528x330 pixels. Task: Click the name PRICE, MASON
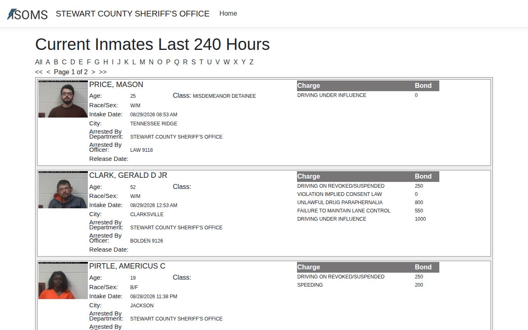coord(116,85)
